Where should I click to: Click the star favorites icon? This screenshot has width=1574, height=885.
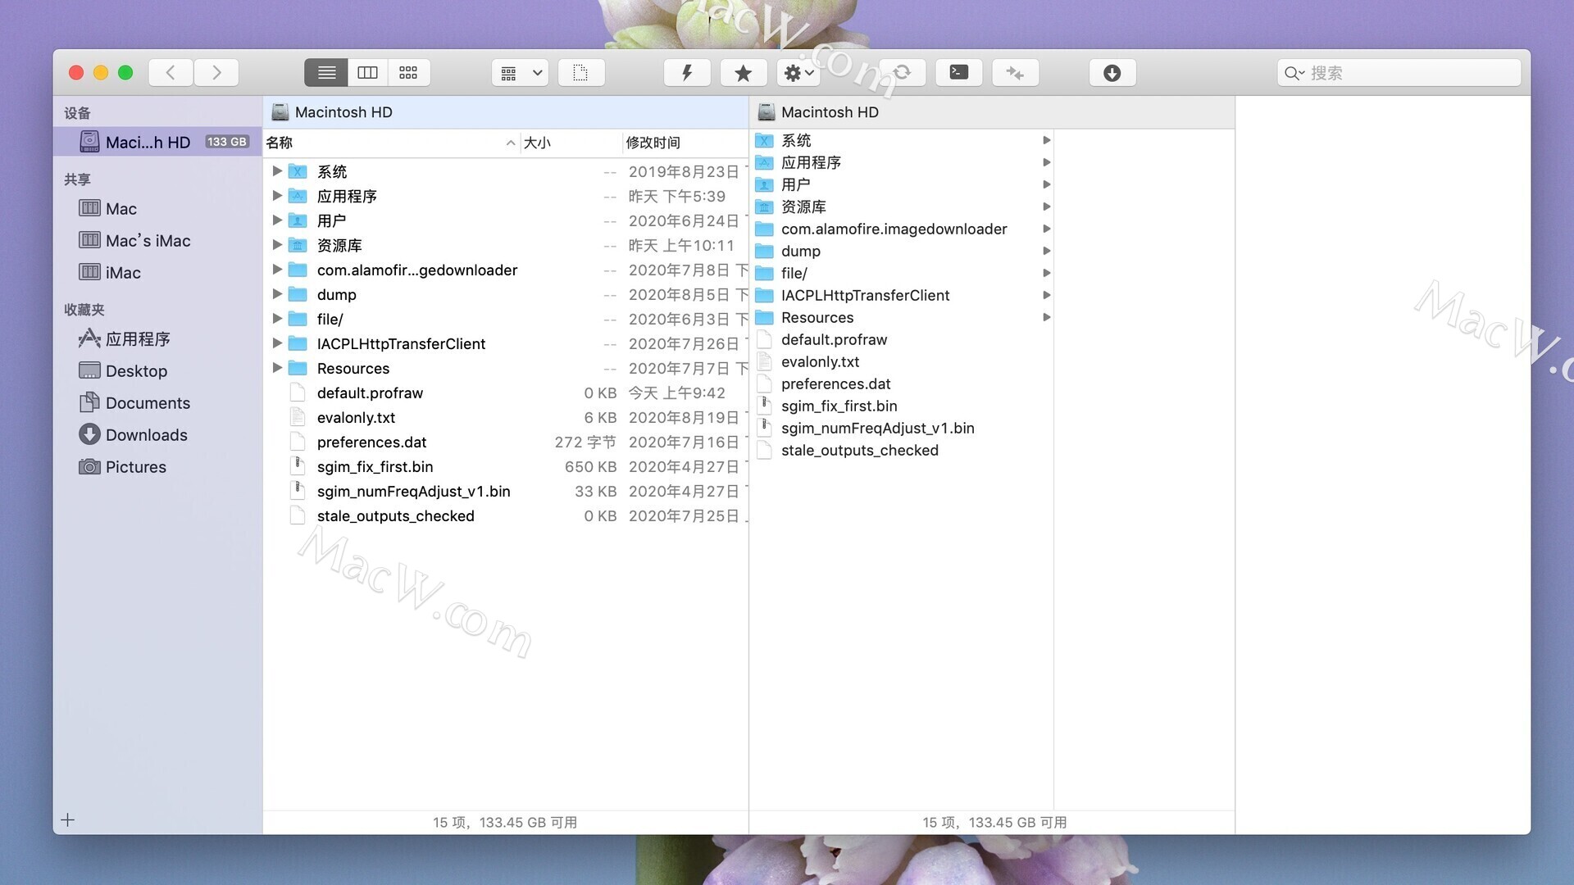[x=744, y=73]
